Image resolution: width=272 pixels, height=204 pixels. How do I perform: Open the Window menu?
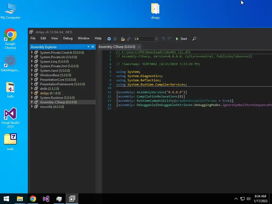(x=84, y=38)
